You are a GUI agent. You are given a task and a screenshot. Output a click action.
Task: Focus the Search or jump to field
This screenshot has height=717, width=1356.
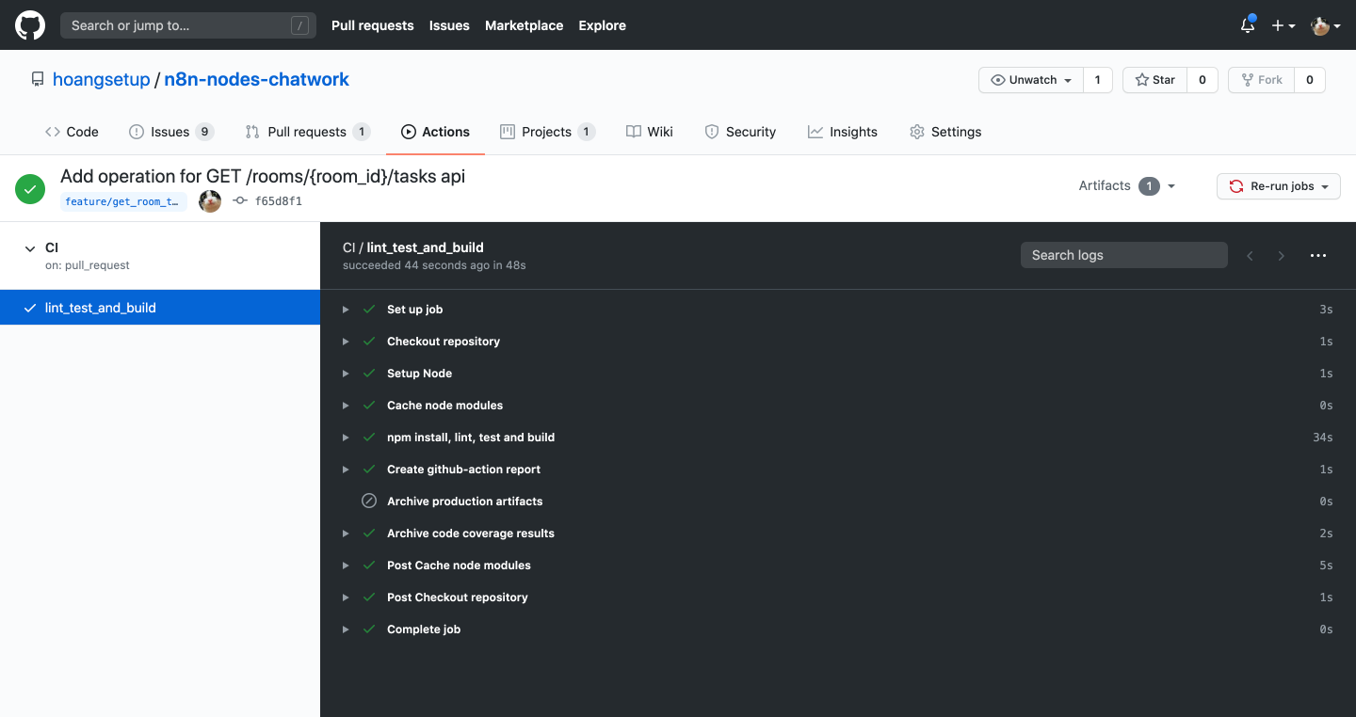pyautogui.click(x=188, y=25)
